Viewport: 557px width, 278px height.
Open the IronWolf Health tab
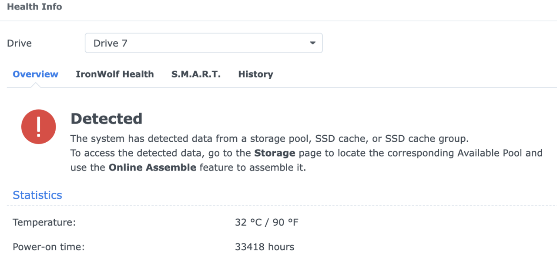(114, 74)
